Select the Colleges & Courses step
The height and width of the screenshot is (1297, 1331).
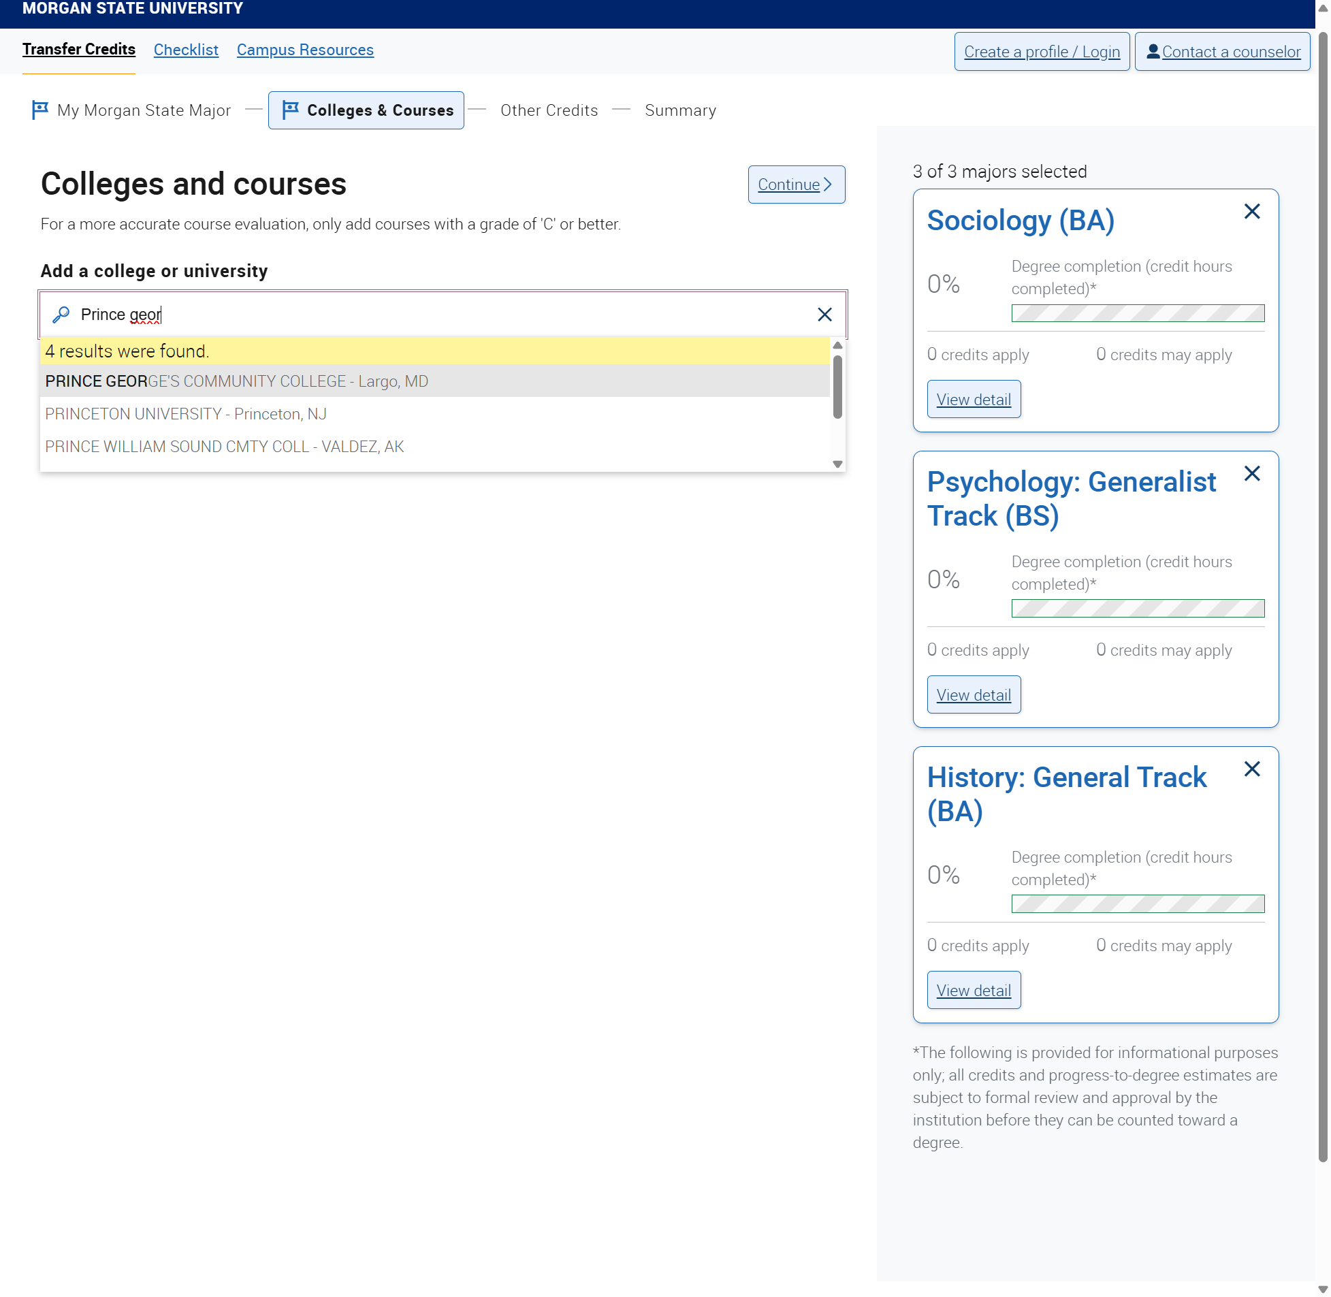point(366,110)
